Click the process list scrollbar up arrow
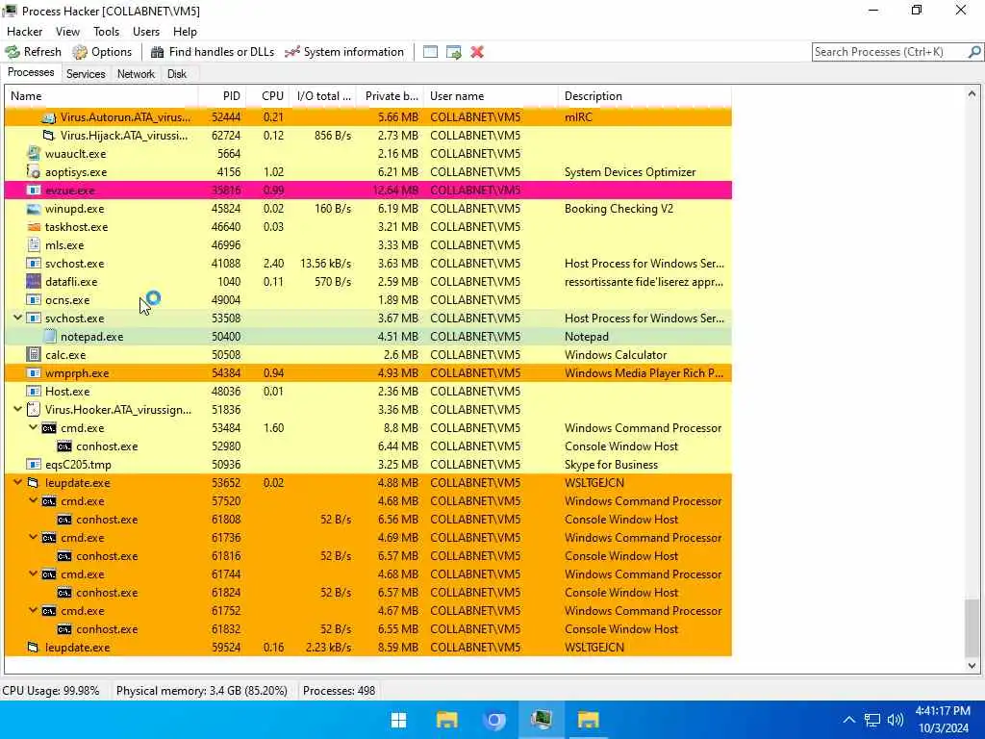Image resolution: width=985 pixels, height=739 pixels. pyautogui.click(x=972, y=93)
